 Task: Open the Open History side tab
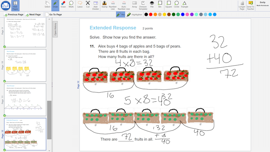pyautogui.click(x=55, y=29)
